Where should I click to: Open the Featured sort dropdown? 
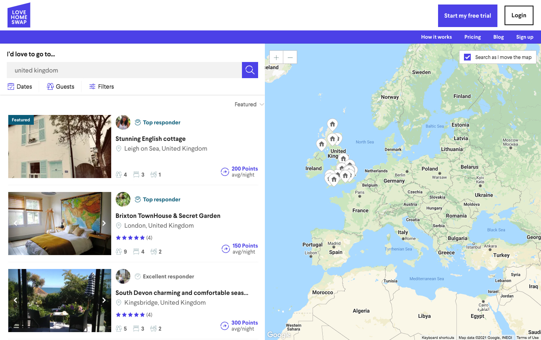[249, 104]
